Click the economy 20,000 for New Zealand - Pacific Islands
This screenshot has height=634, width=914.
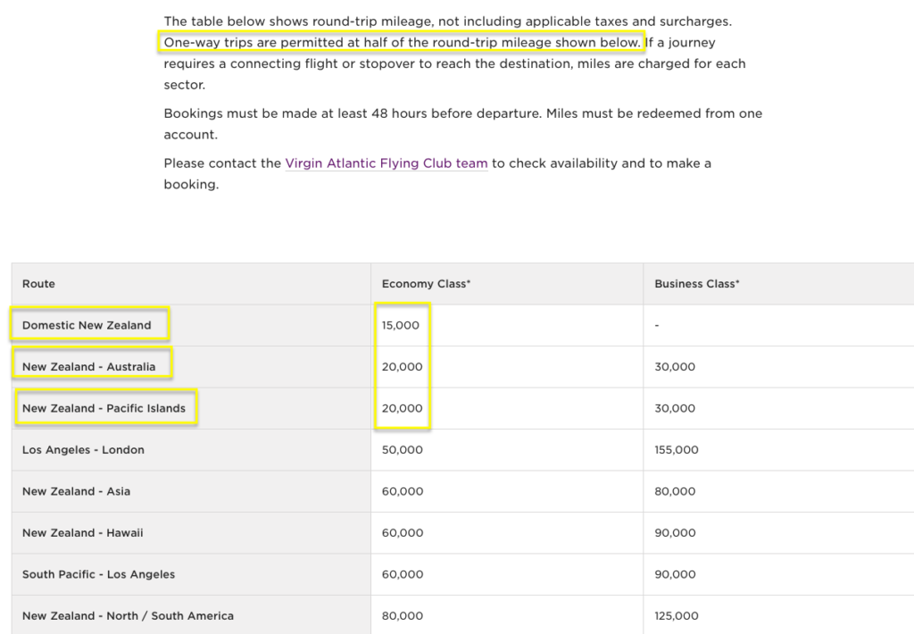pos(403,408)
